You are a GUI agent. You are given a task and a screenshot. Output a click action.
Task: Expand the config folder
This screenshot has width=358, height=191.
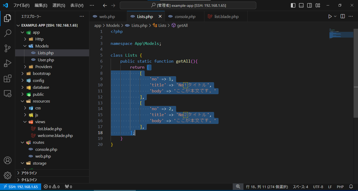click(x=52, y=80)
